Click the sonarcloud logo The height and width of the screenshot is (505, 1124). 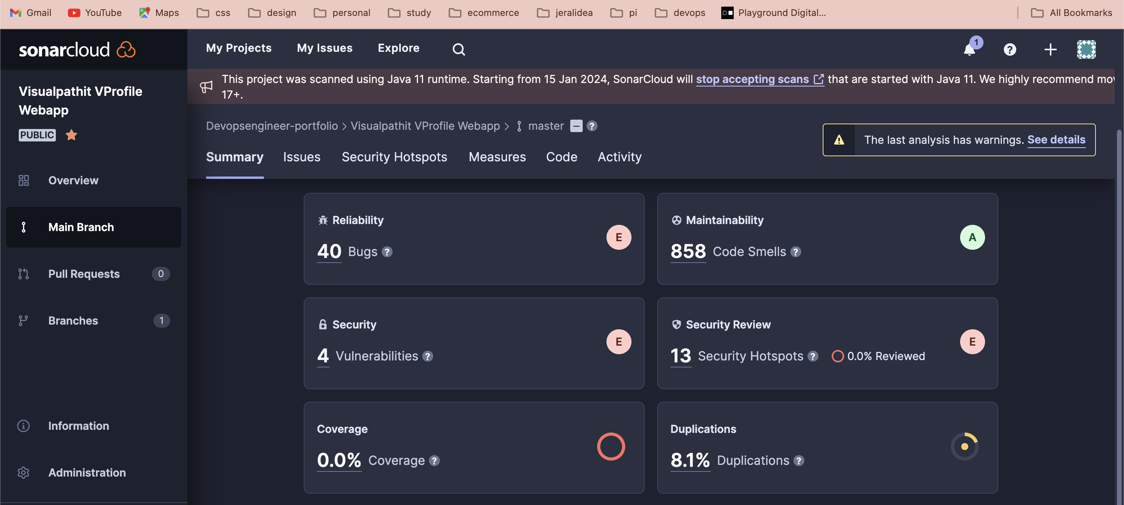pyautogui.click(x=77, y=49)
